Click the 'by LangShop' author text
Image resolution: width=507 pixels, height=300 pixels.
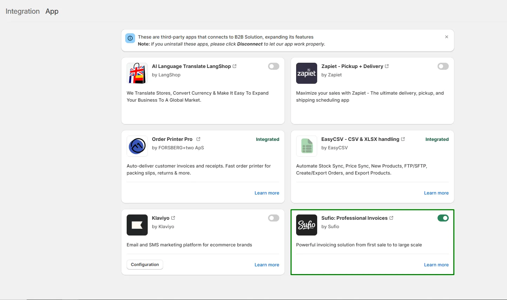[x=166, y=75]
